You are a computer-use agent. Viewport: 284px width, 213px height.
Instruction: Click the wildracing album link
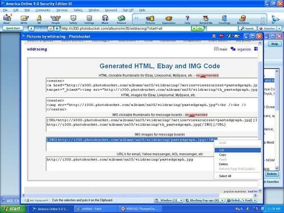tap(37, 49)
